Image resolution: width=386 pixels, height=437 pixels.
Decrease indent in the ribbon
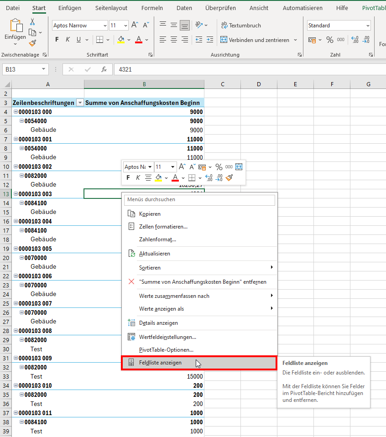click(x=199, y=40)
